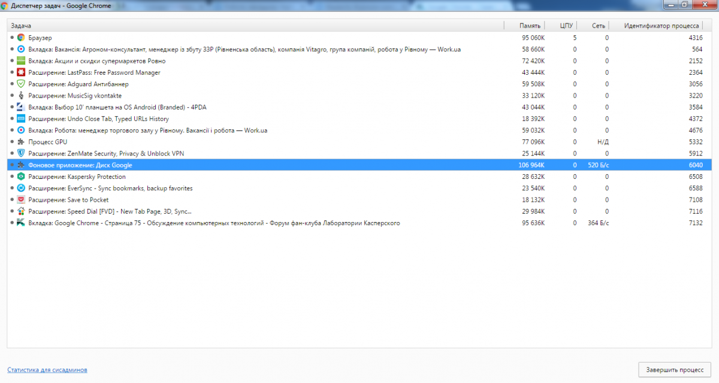Click the Kaspersky Protection green icon

click(x=20, y=177)
